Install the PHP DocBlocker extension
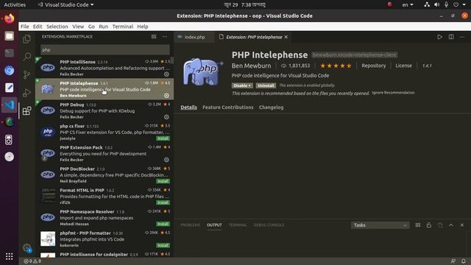 (163, 181)
